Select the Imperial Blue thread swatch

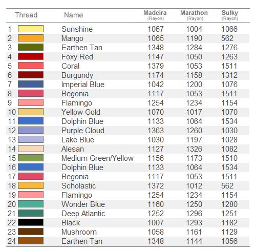pos(31,84)
